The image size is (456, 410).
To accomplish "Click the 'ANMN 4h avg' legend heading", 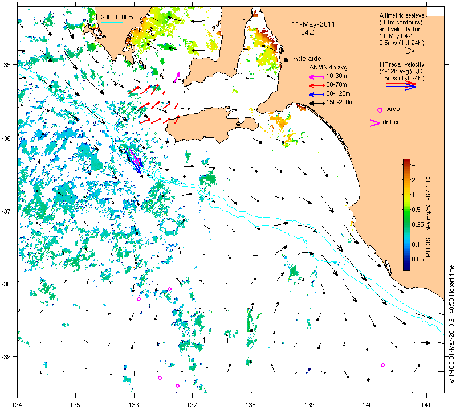I will (x=328, y=67).
